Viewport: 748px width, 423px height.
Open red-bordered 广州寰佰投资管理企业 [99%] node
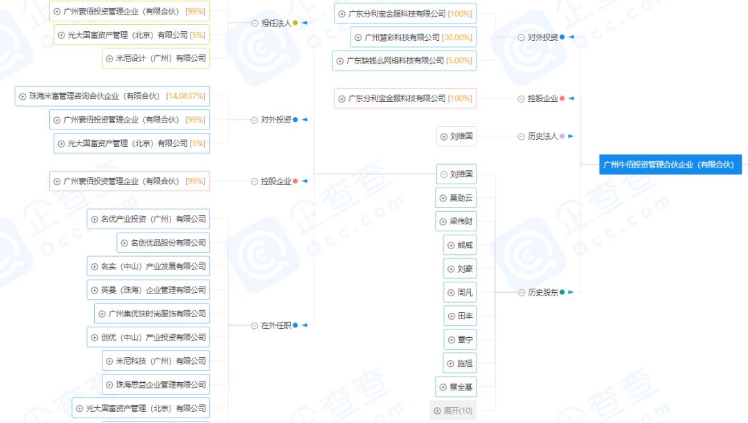click(x=130, y=181)
